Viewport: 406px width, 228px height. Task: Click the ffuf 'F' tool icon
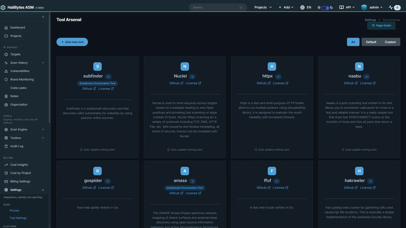click(x=272, y=171)
